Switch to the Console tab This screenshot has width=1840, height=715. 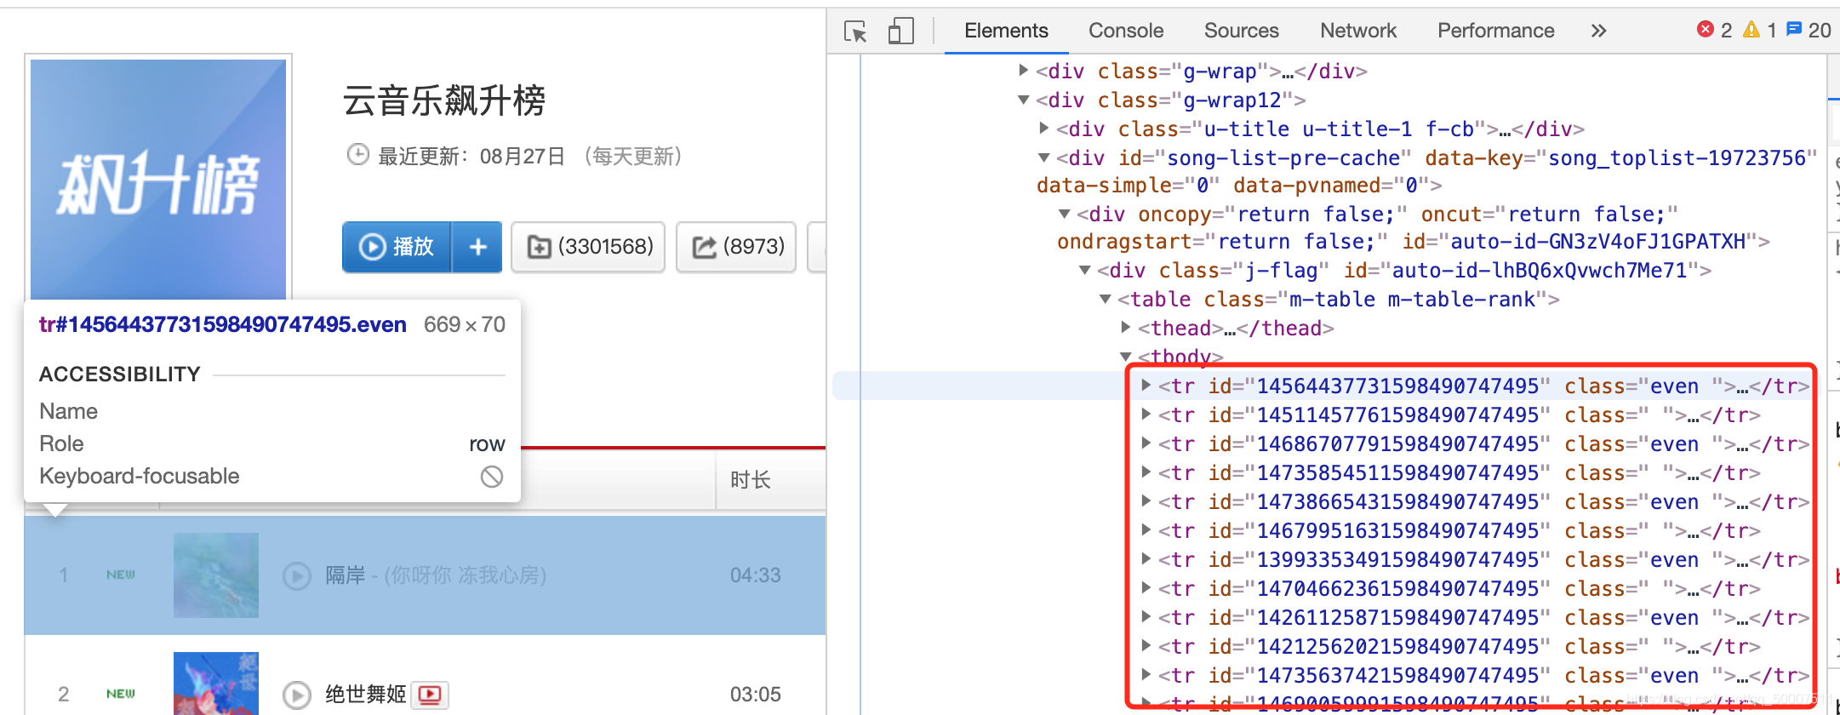coord(1126,31)
